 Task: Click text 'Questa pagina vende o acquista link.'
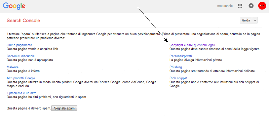[x=33, y=49]
